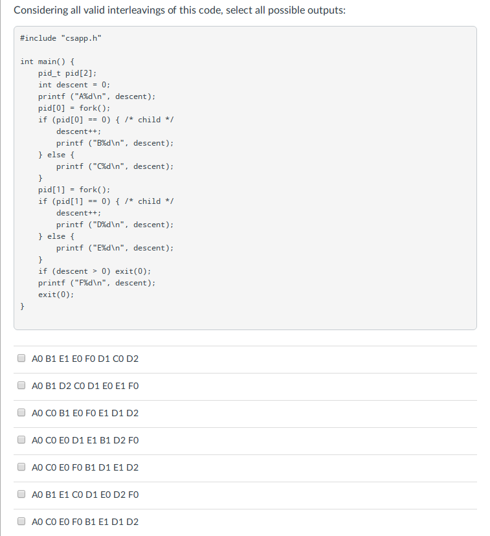Mark answer A0 B1 E1 C0 D1 E0 D2 F0

(x=21, y=494)
